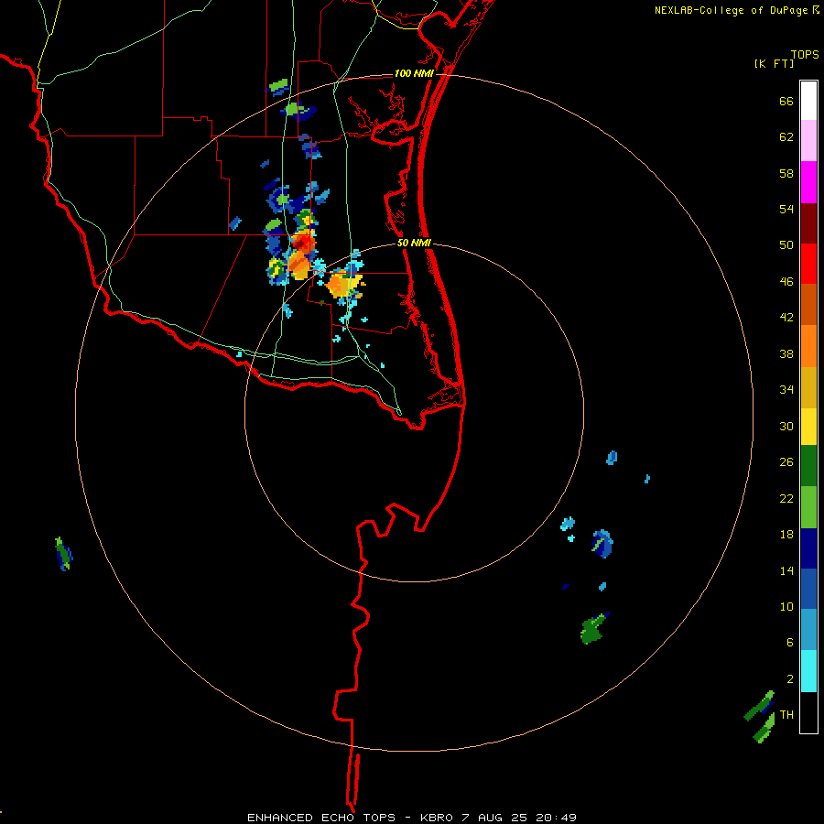Click the black TH legend segment
Screen dimensions: 824x824
tap(808, 712)
